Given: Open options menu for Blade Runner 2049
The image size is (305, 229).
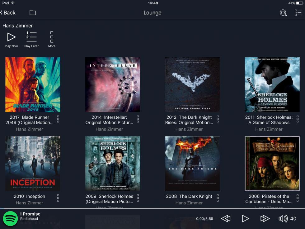Looking at the screenshot, I should (58, 119).
